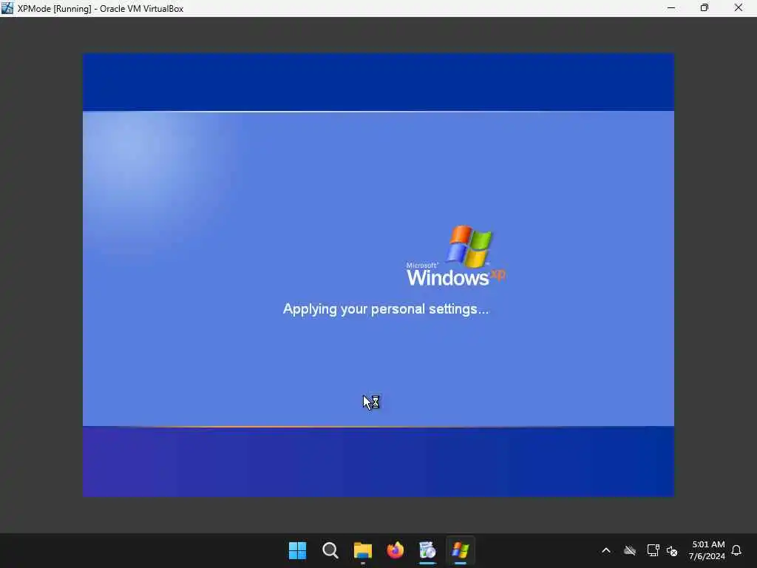Open VirtualBox Manager taskbar icon
Screen dimensions: 757x568
pos(428,550)
